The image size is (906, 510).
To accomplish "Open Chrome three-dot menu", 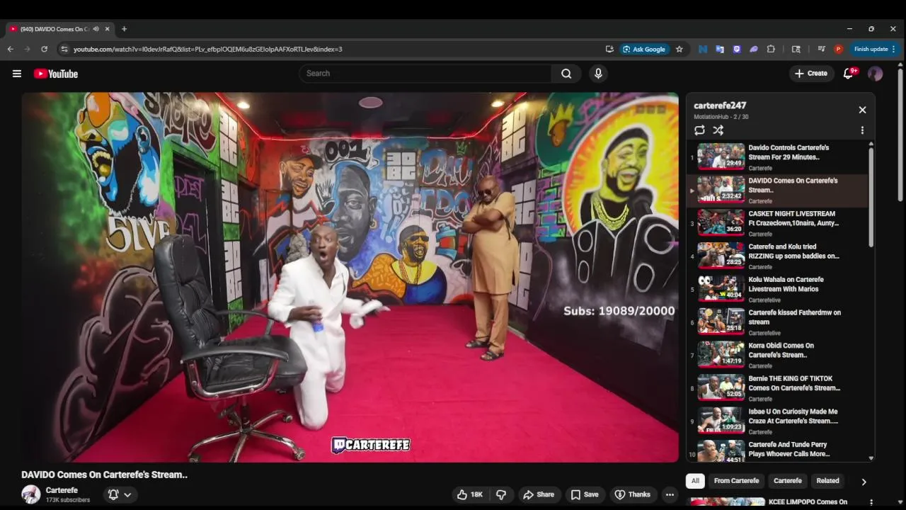I will pyautogui.click(x=894, y=49).
